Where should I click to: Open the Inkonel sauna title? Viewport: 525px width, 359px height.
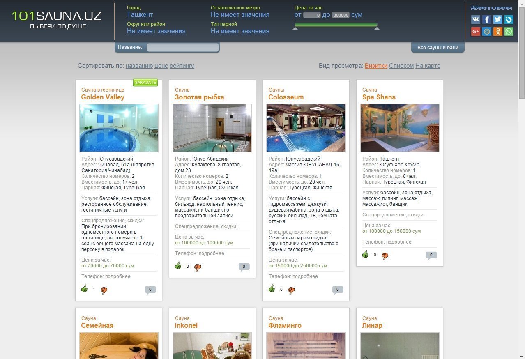click(186, 326)
